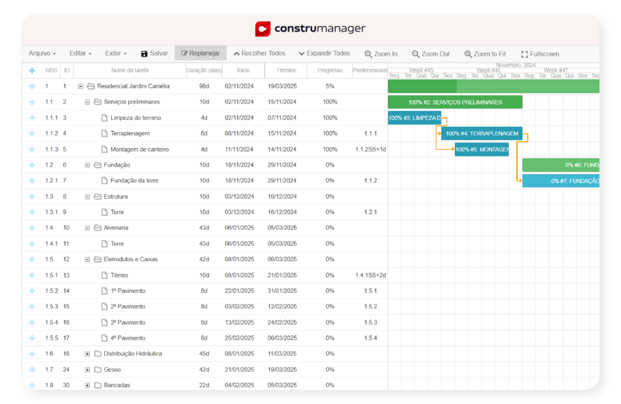Click the Salvar disk icon
Image resolution: width=621 pixels, height=404 pixels.
pos(144,53)
